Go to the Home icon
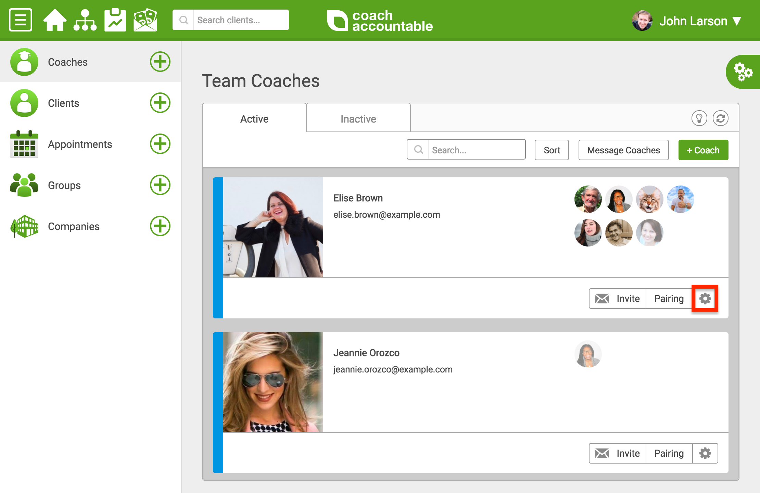 point(55,20)
